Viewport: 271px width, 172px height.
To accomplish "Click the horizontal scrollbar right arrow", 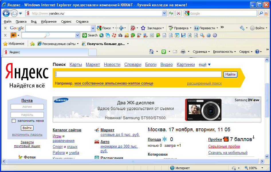I will click(262, 161).
